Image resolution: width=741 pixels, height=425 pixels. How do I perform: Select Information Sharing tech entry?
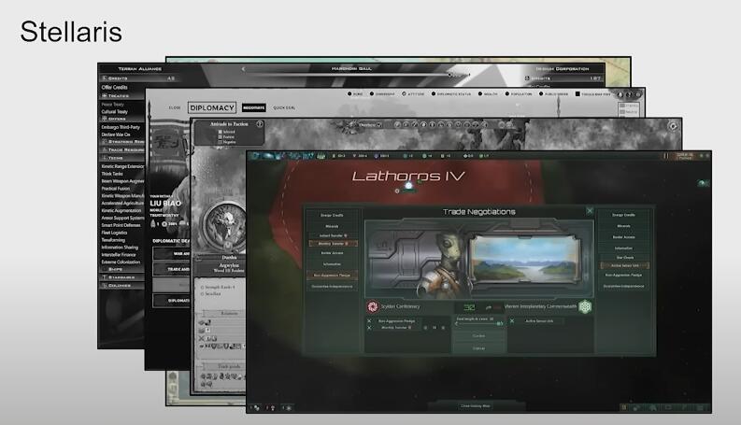click(x=120, y=248)
